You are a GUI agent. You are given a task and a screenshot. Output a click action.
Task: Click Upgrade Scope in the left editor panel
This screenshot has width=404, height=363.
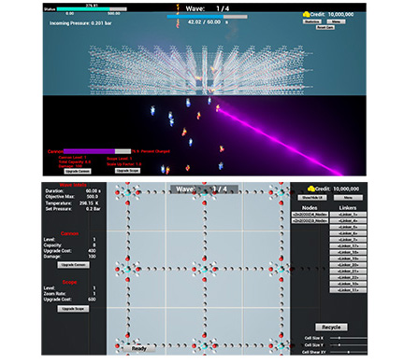click(73, 309)
